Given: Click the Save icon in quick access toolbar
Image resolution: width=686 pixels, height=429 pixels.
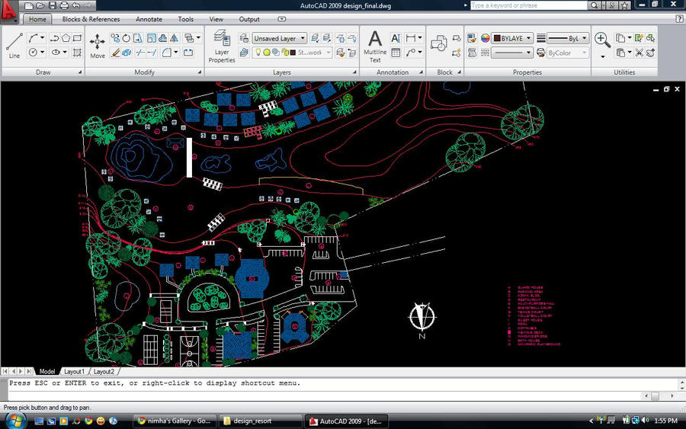Looking at the screenshot, I should pos(52,5).
